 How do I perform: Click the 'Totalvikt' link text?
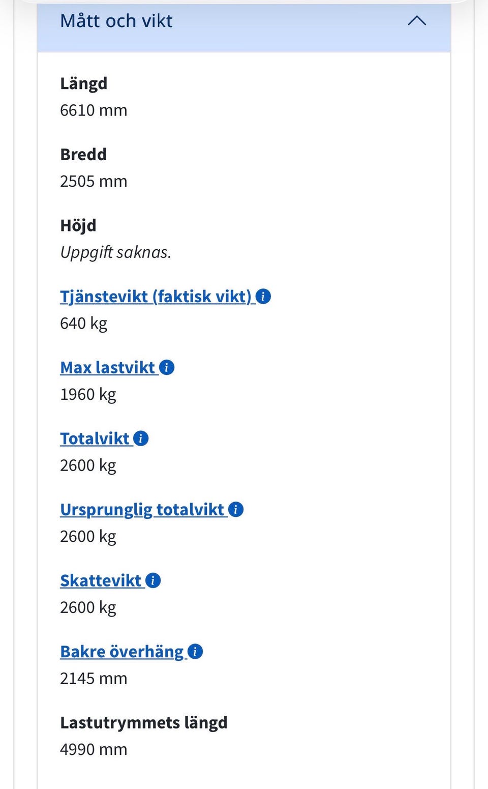pyautogui.click(x=95, y=439)
